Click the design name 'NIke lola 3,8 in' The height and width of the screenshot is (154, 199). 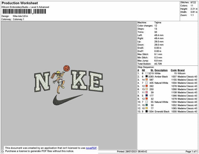tap(20, 16)
